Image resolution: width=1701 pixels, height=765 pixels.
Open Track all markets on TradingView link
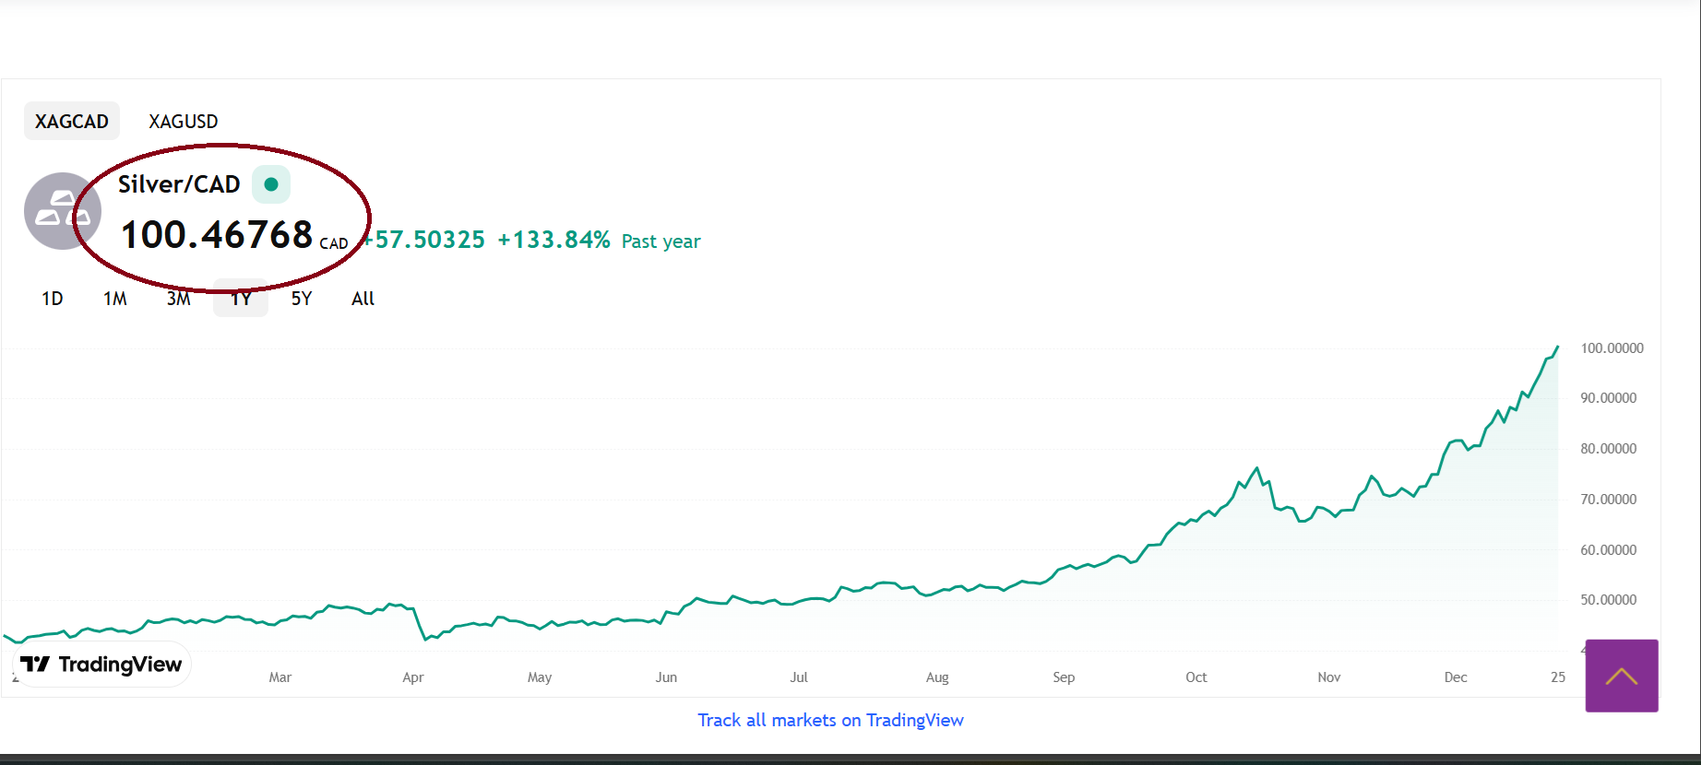click(830, 720)
